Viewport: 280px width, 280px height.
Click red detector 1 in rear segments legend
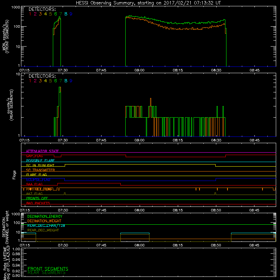click(x=30, y=81)
